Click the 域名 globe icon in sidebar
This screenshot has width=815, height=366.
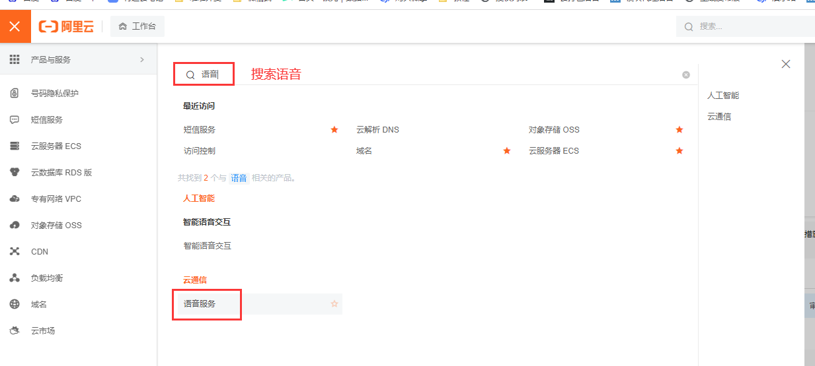15,305
